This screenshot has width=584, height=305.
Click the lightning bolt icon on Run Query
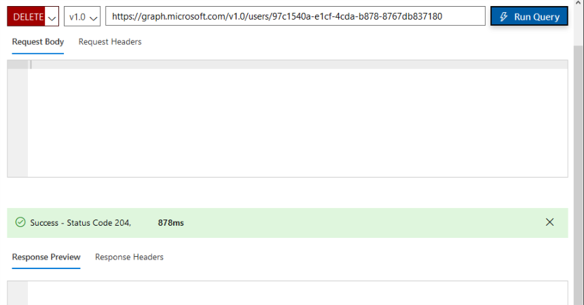coord(504,16)
